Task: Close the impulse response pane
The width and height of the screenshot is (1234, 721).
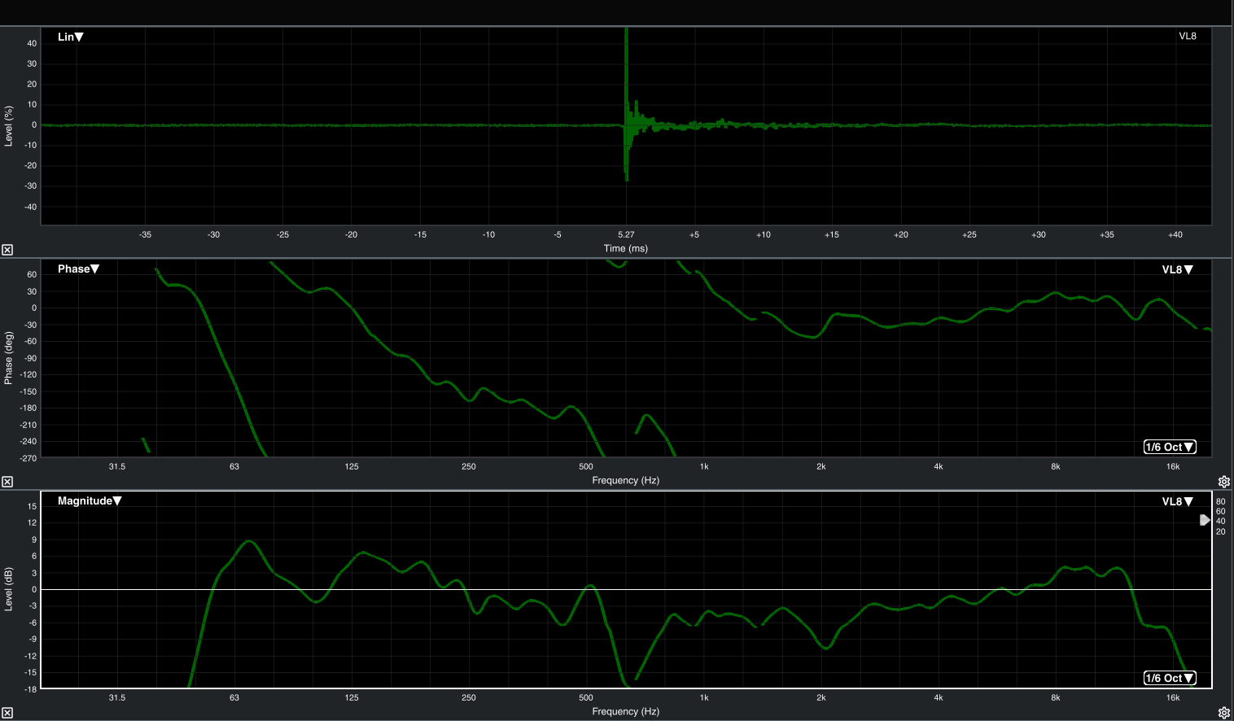Action: pyautogui.click(x=7, y=250)
